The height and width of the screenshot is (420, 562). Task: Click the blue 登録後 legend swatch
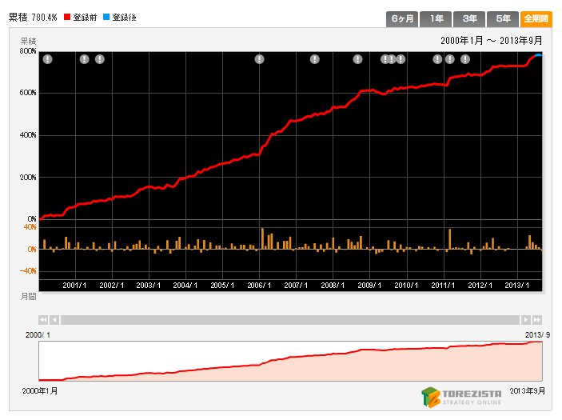pyautogui.click(x=108, y=18)
